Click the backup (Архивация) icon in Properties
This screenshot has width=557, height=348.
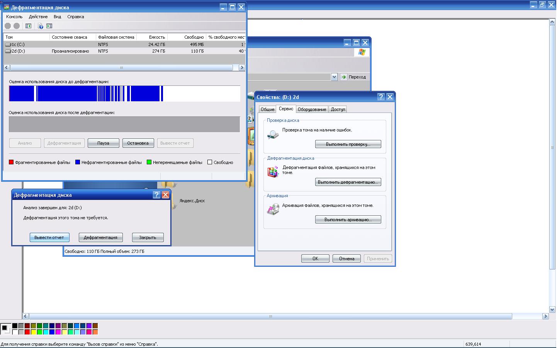click(x=273, y=209)
